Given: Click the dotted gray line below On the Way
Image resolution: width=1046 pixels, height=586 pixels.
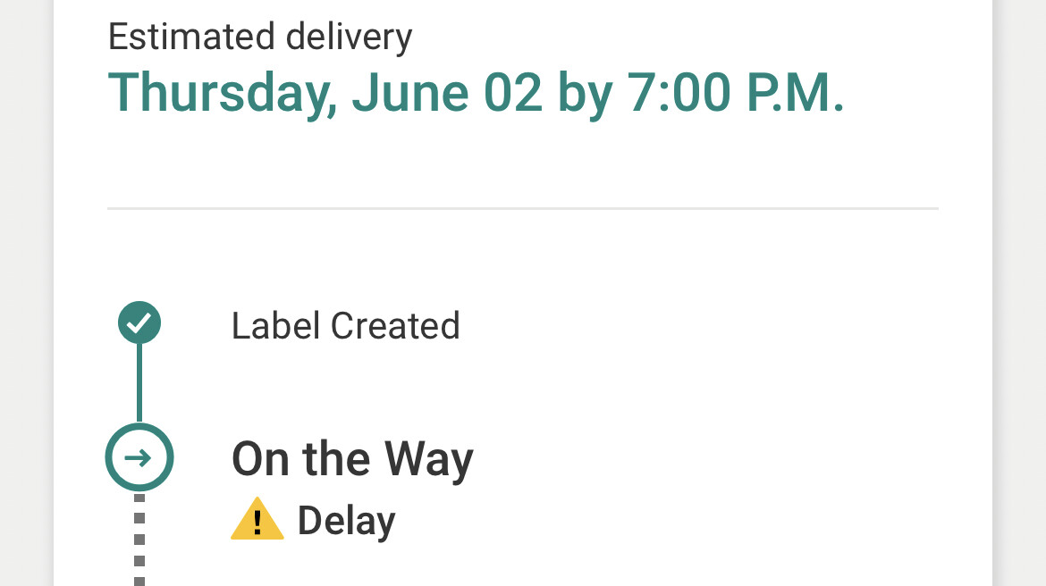Looking at the screenshot, I should [139, 539].
